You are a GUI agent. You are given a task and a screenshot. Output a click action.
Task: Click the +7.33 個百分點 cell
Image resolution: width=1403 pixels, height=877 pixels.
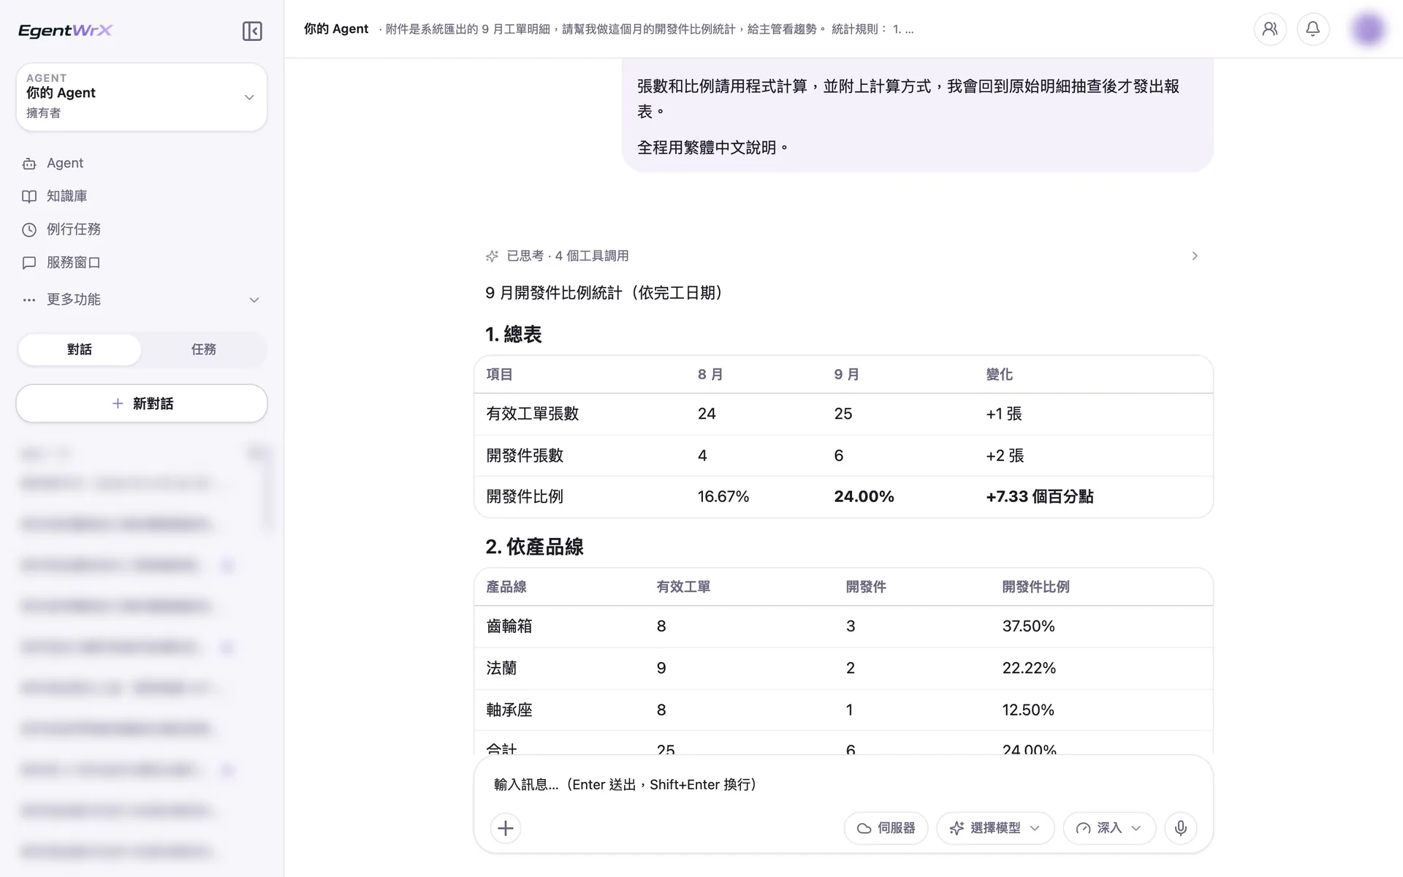(x=1039, y=497)
